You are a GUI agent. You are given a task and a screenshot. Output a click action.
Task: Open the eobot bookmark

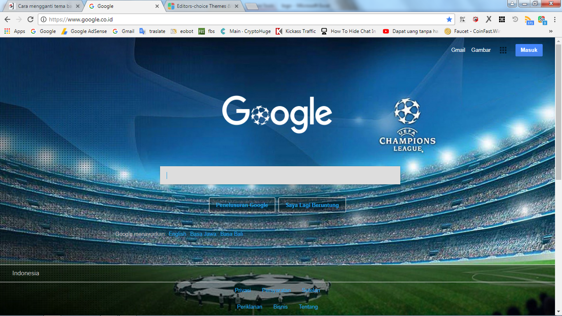[x=182, y=31]
